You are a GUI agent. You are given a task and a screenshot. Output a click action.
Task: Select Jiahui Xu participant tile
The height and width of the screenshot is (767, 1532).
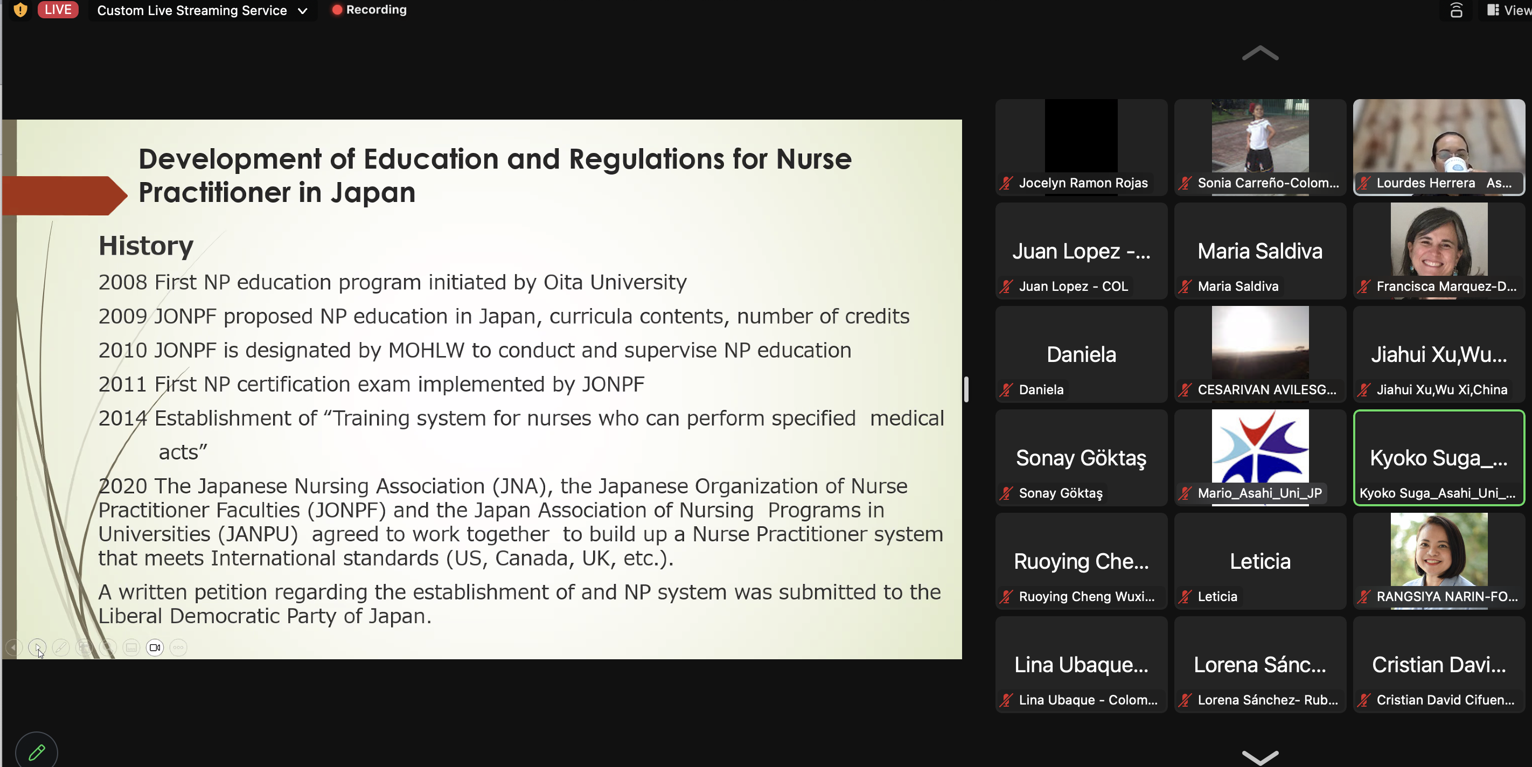pos(1439,354)
